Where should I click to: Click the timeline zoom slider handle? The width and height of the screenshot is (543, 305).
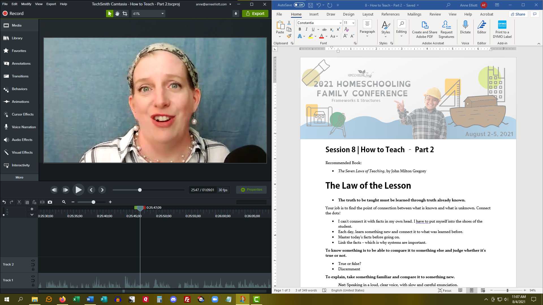(x=93, y=202)
